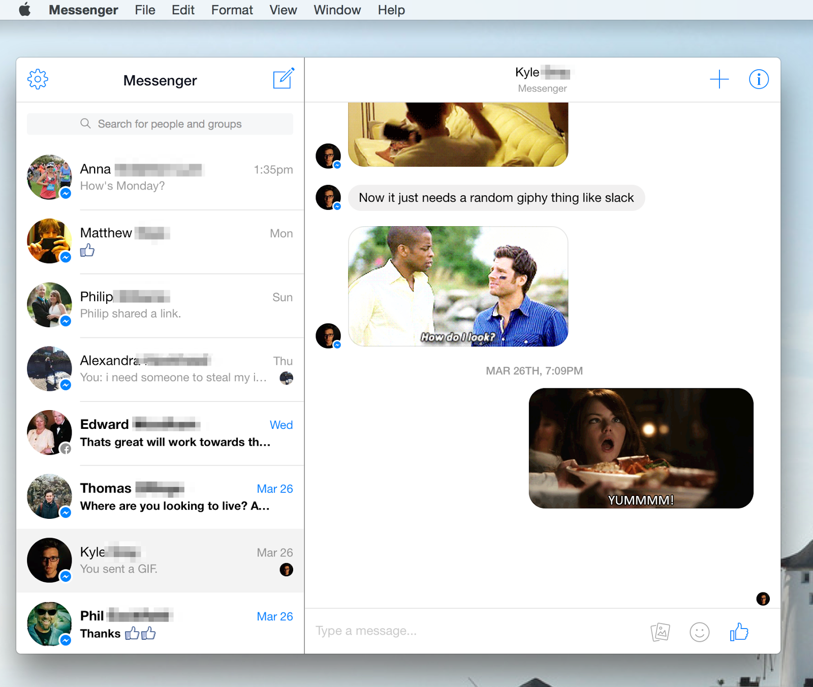
Task: Click Kyle's avatar beside the top GIF
Action: [x=328, y=156]
